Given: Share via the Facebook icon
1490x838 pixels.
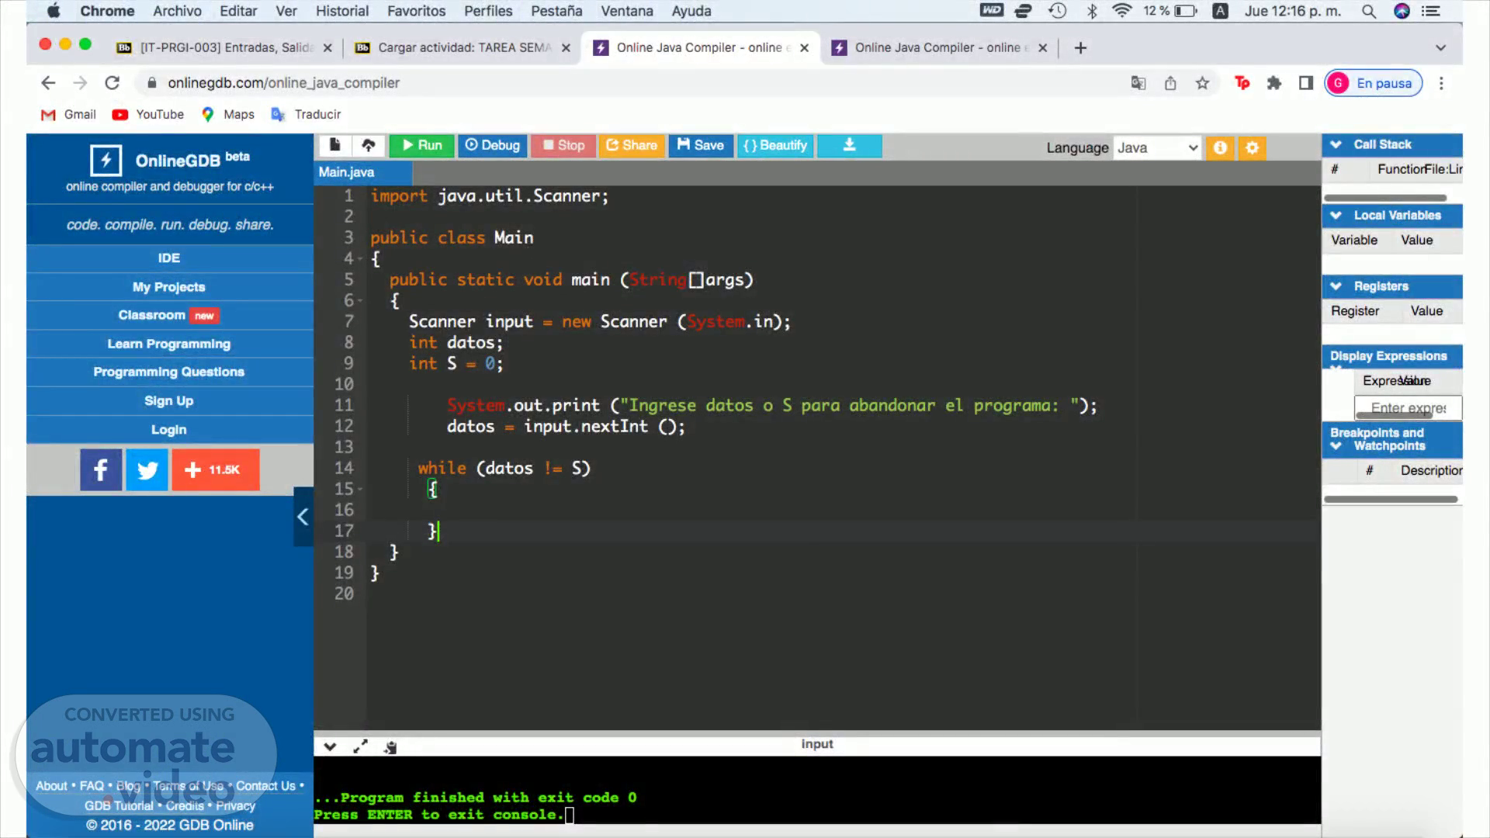Looking at the screenshot, I should coord(101,469).
